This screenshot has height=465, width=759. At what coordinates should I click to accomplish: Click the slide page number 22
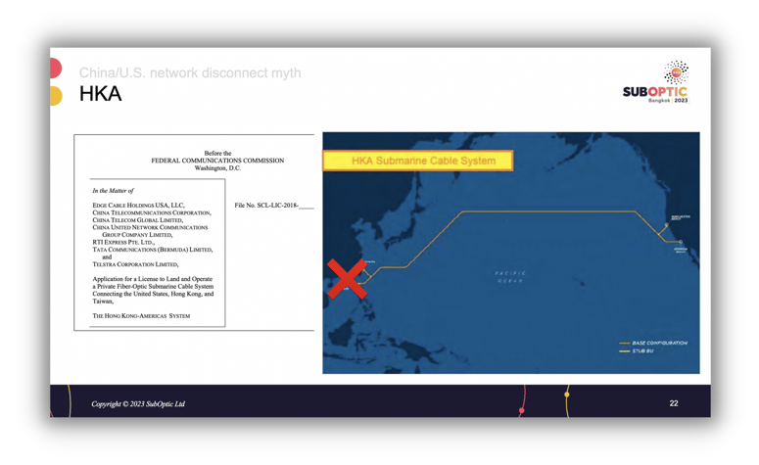(x=674, y=403)
